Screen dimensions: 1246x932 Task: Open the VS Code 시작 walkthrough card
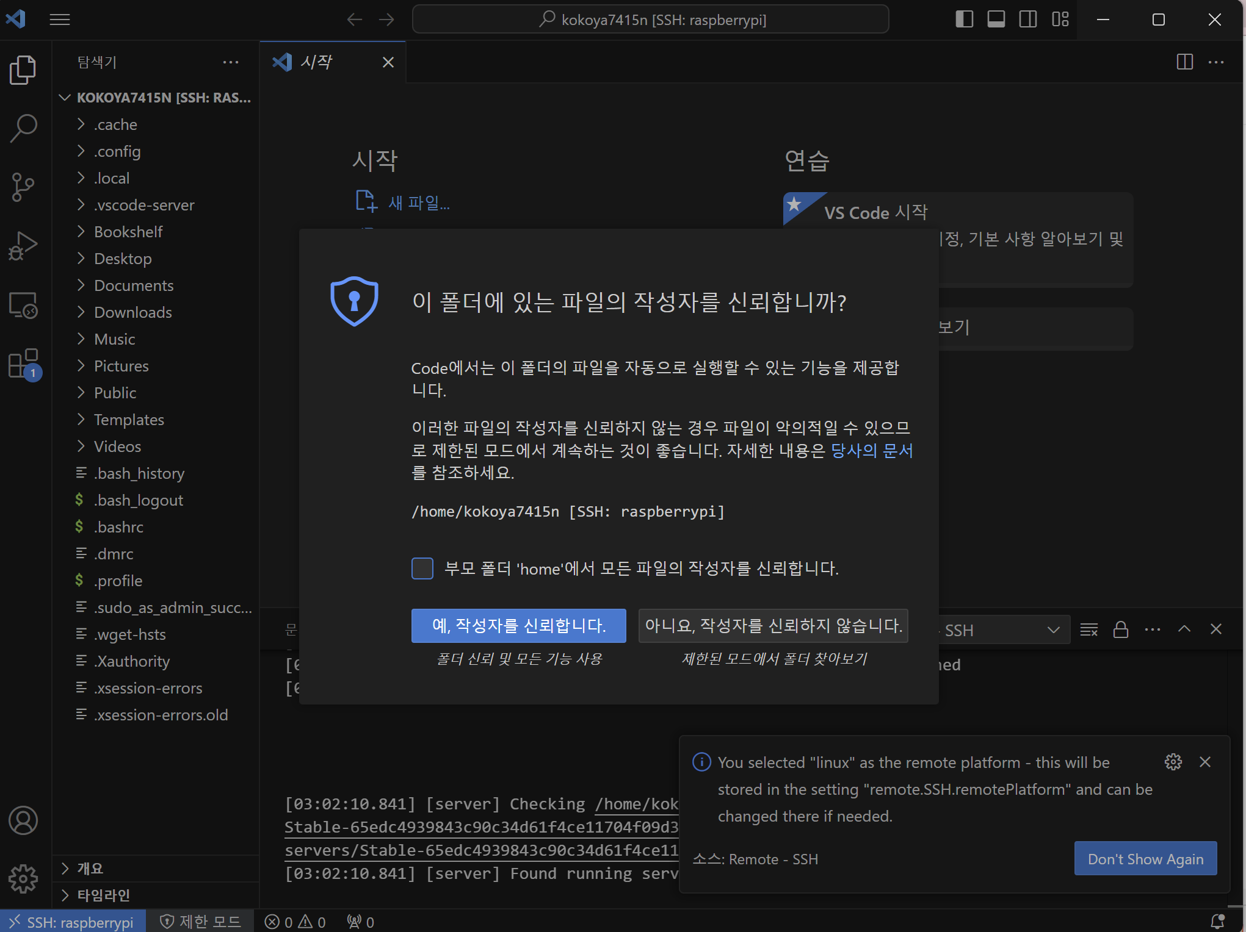pyautogui.click(x=958, y=239)
